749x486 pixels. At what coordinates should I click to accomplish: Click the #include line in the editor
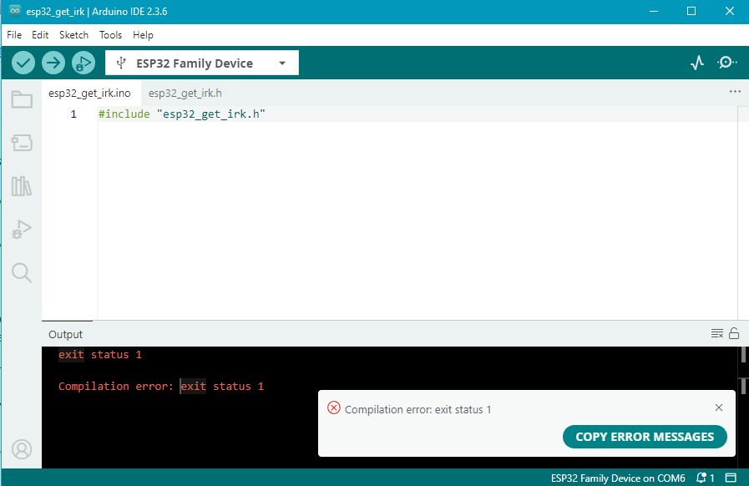coord(181,114)
